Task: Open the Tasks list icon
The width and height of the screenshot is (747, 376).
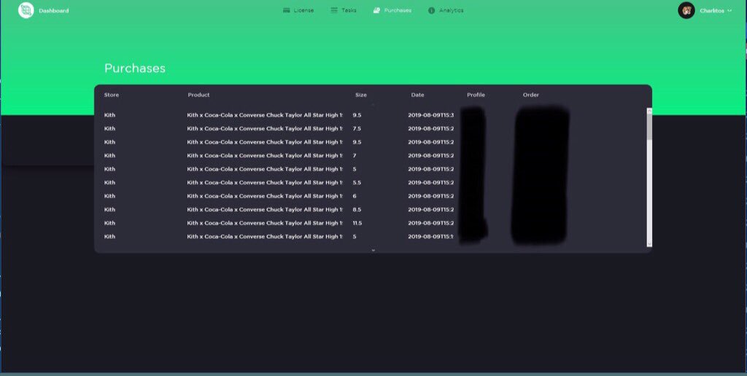Action: 334,10
